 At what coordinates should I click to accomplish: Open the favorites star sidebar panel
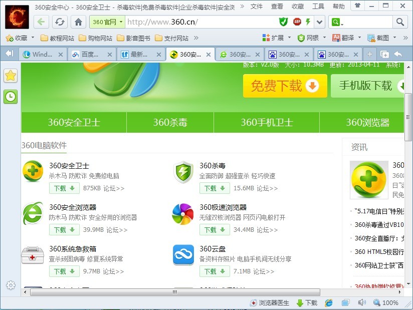pyautogui.click(x=11, y=76)
